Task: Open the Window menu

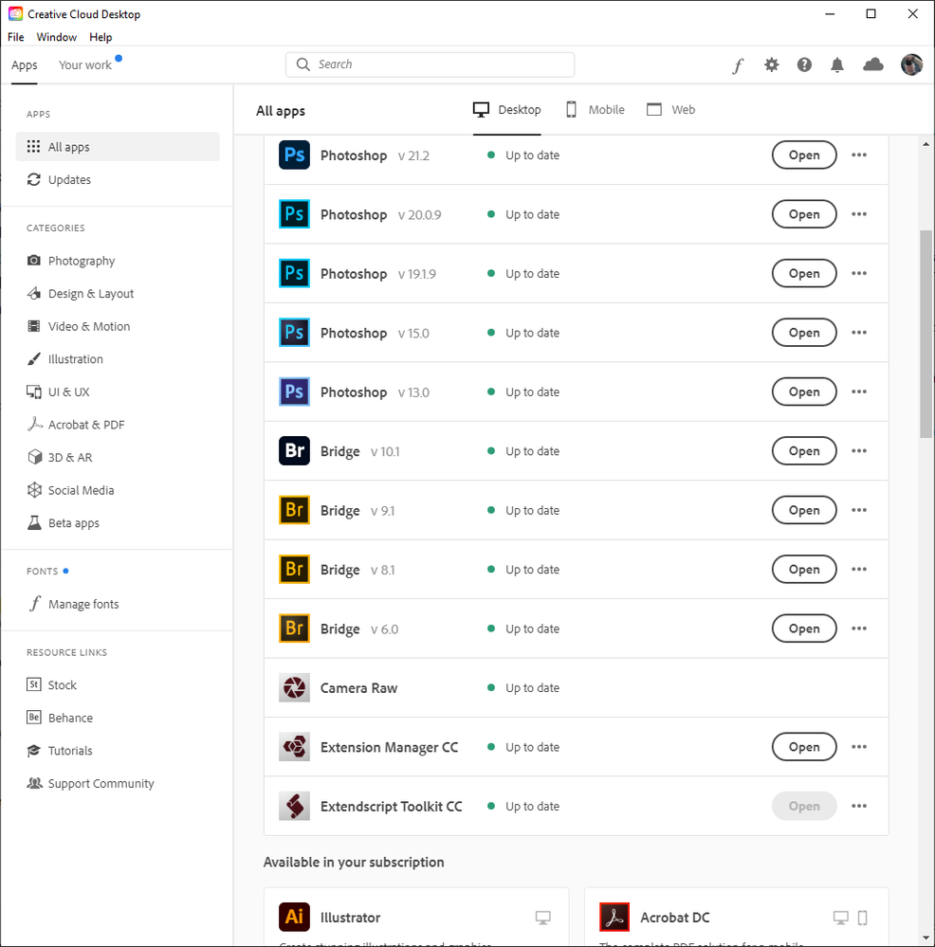Action: pyautogui.click(x=57, y=37)
